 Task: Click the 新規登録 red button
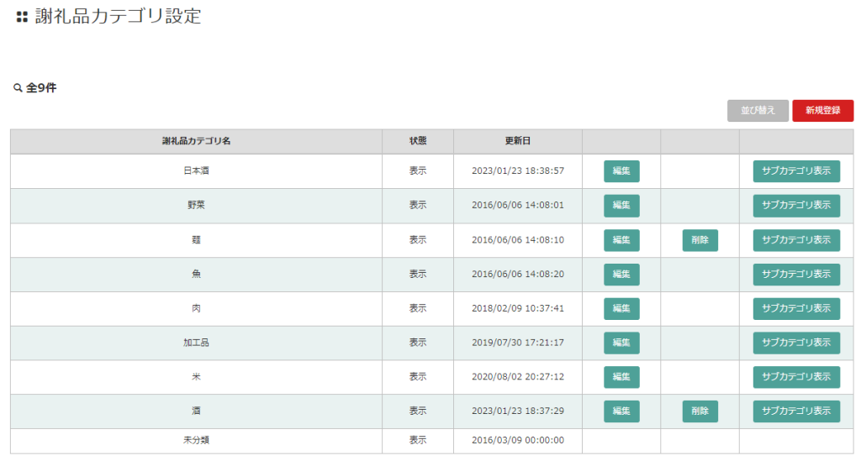tap(822, 111)
